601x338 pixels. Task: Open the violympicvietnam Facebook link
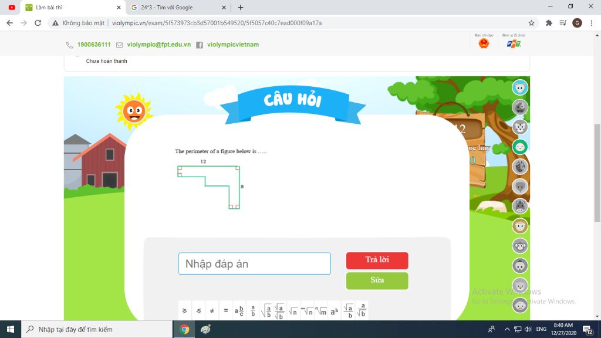tap(233, 45)
